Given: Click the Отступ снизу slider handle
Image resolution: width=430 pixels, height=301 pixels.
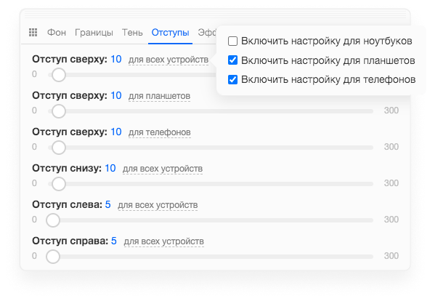Looking at the screenshot, I should point(59,184).
